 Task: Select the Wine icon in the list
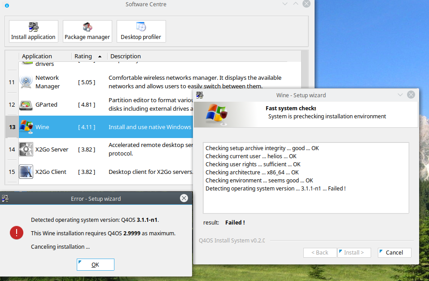26,127
